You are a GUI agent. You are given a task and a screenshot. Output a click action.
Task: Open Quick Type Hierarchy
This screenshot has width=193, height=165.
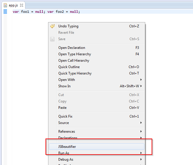(96, 73)
